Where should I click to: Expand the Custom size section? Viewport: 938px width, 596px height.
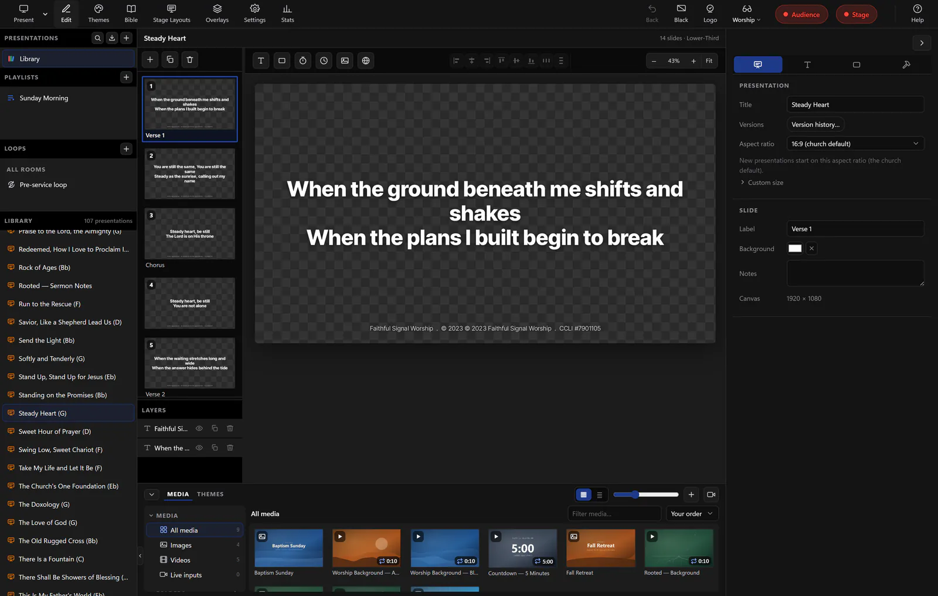[x=762, y=182]
